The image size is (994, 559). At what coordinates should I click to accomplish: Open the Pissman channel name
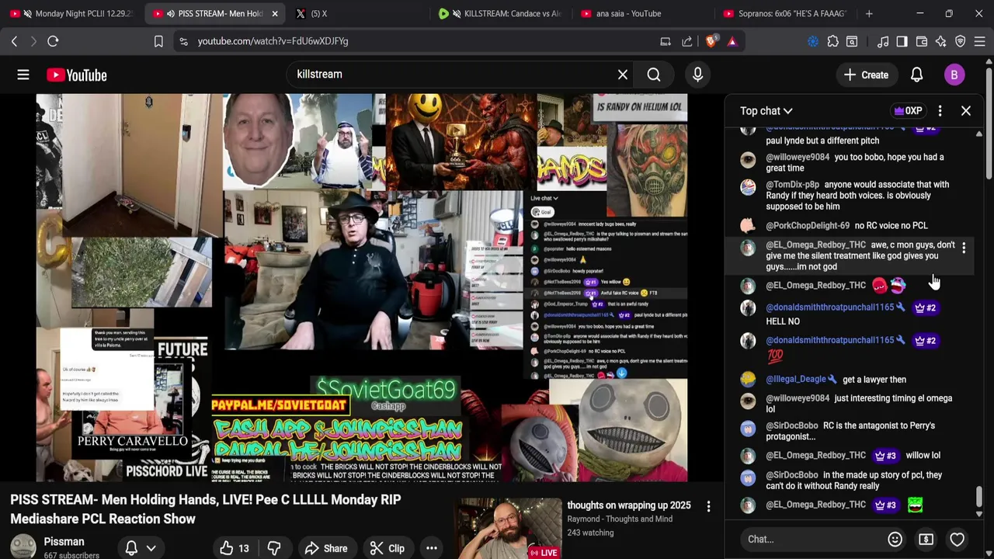click(x=64, y=542)
